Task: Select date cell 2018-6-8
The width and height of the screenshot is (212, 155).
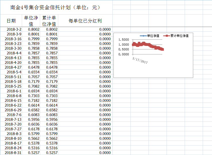Action: point(11,96)
